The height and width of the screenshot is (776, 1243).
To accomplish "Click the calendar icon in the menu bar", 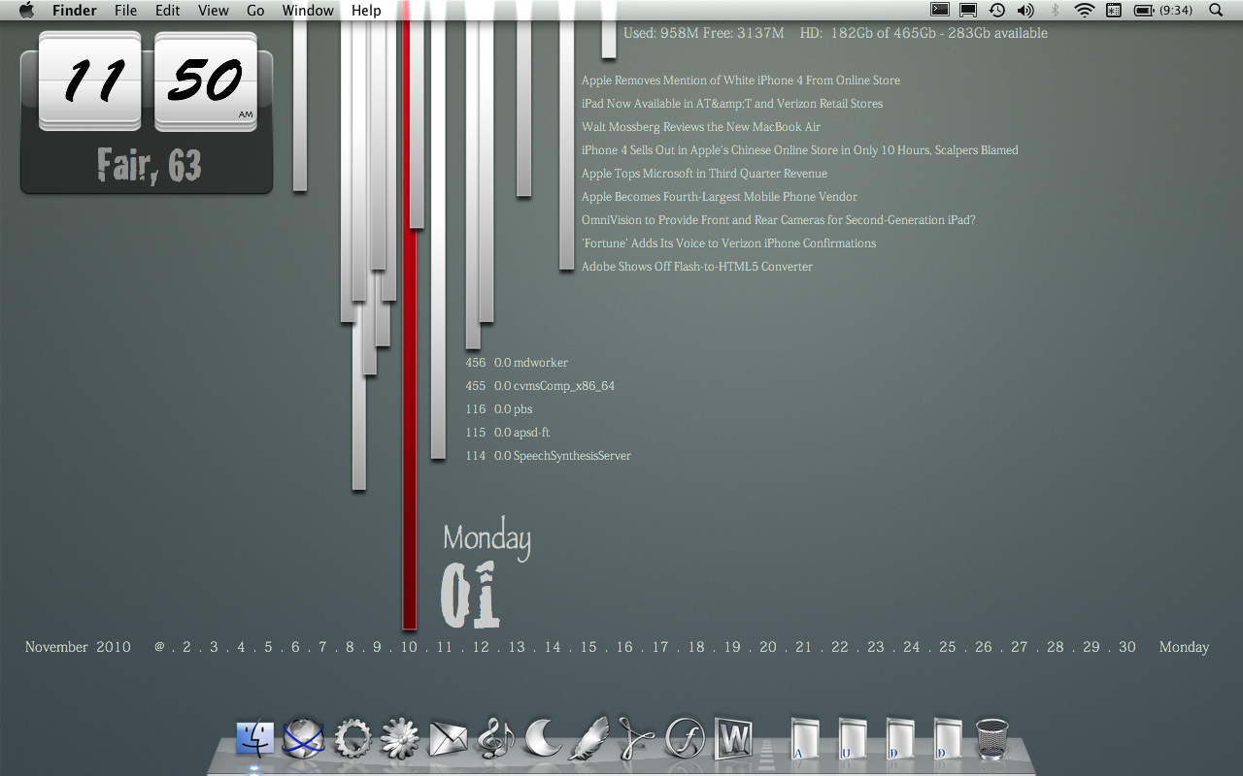I will (1114, 11).
